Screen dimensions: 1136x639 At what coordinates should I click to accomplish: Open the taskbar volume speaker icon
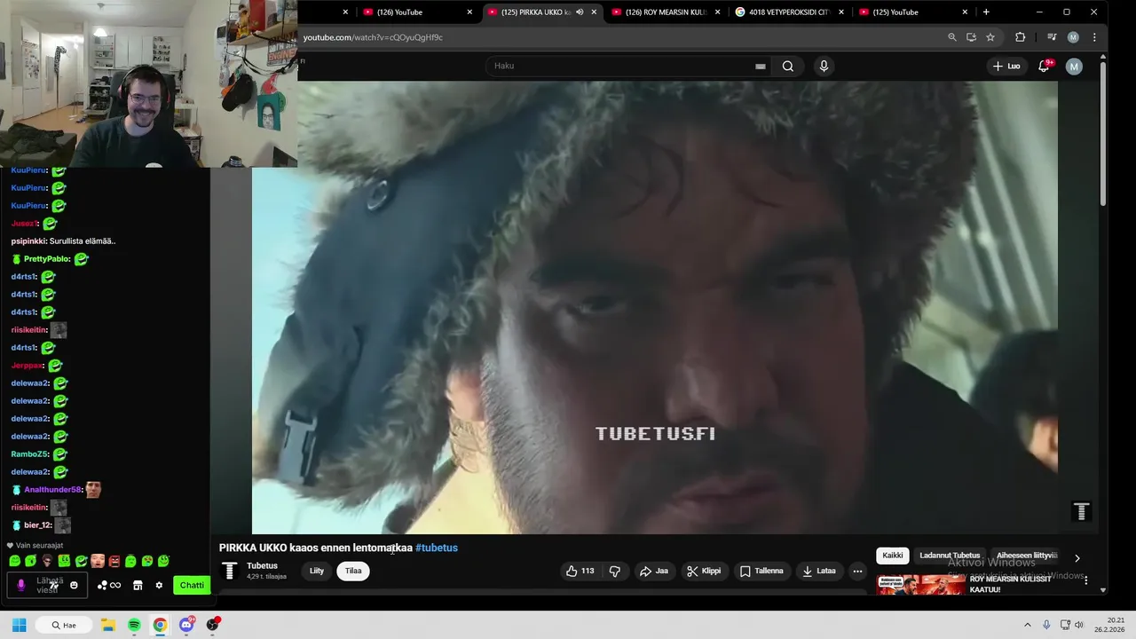(x=1079, y=625)
